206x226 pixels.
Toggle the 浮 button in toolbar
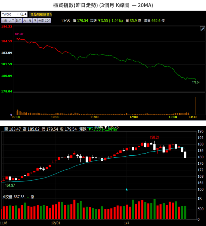(35, 20)
